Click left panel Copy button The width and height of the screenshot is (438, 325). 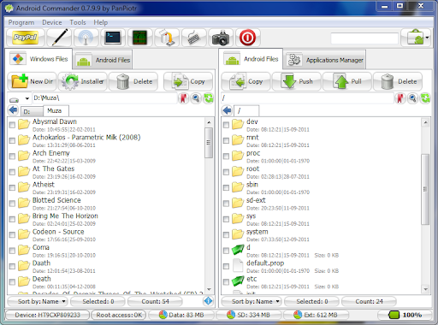pyautogui.click(x=188, y=81)
